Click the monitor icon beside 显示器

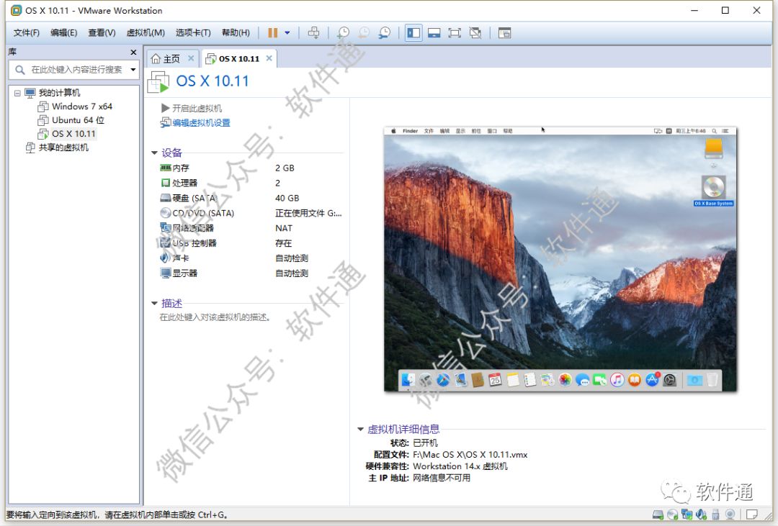(165, 273)
